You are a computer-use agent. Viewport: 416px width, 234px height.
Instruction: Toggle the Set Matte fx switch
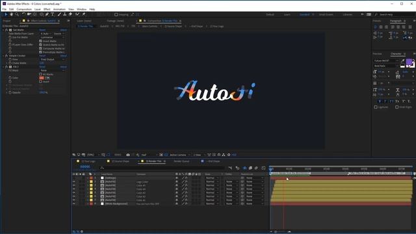[x=6, y=30]
